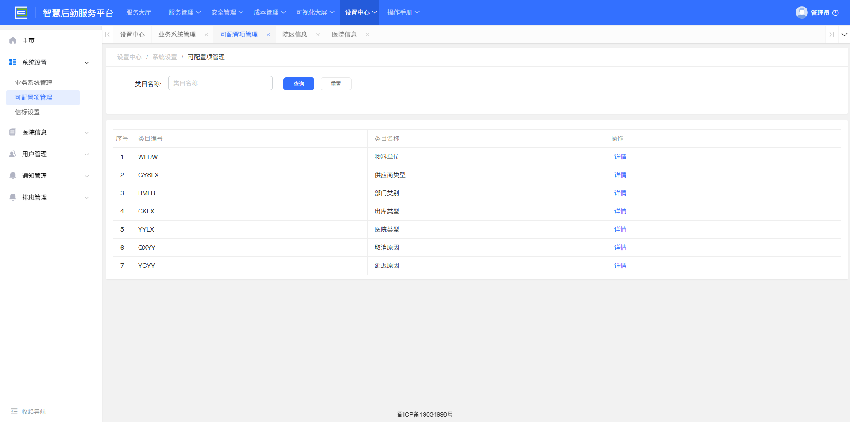This screenshot has height=422, width=850.
Task: Close the 业务系统管理 tab
Action: [206, 35]
